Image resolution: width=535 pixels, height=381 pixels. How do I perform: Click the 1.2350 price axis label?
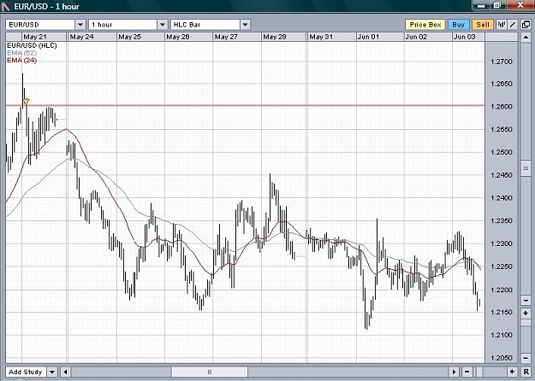tap(502, 221)
